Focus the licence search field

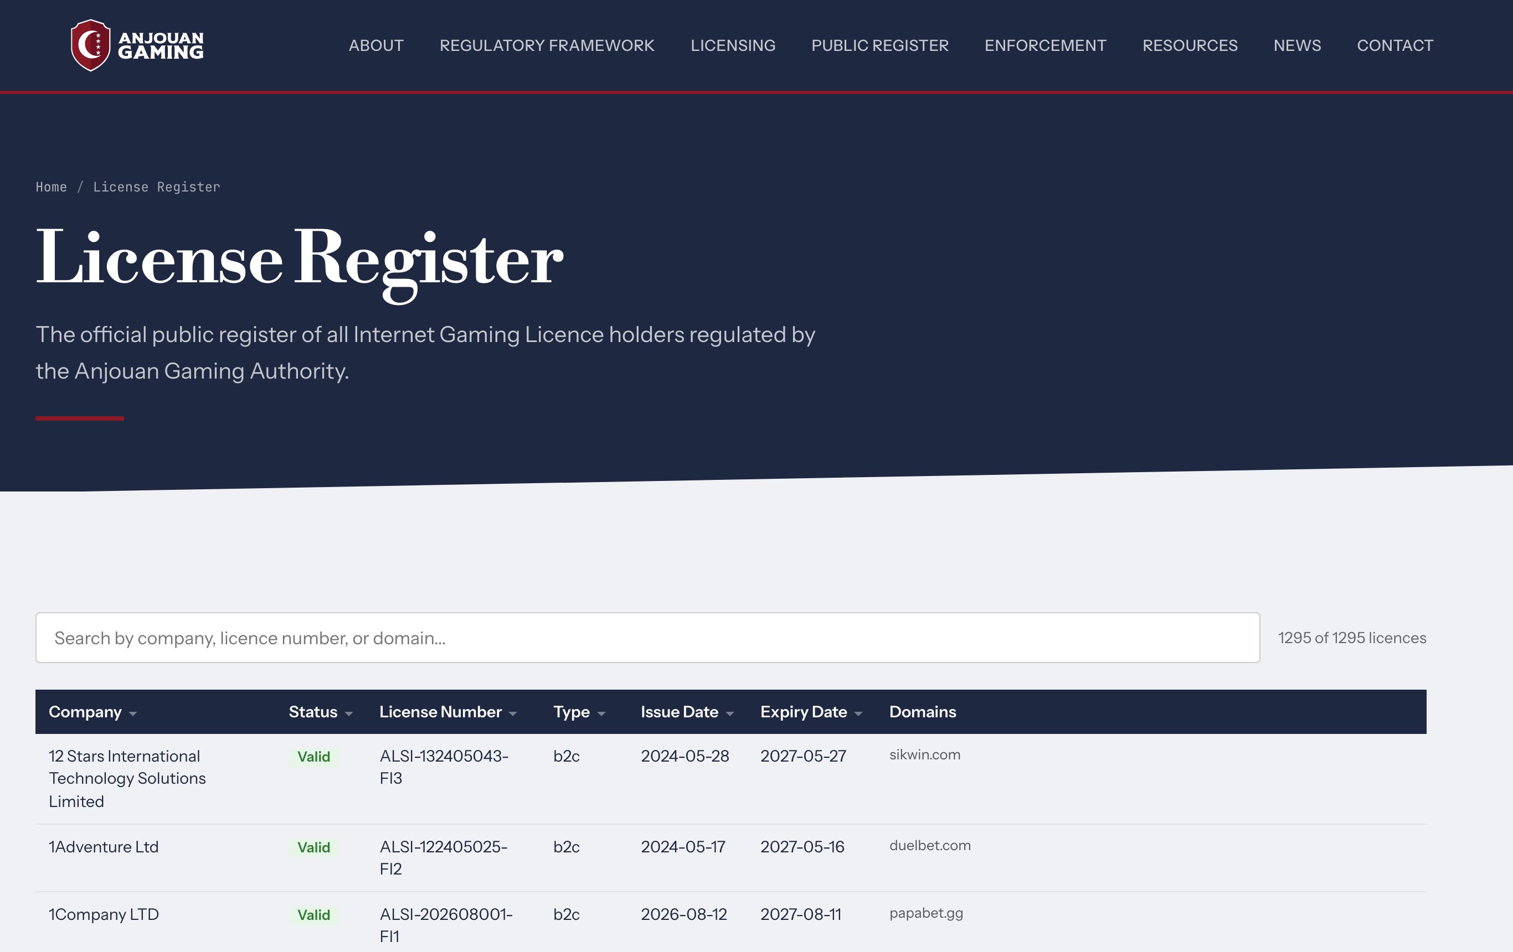point(647,638)
